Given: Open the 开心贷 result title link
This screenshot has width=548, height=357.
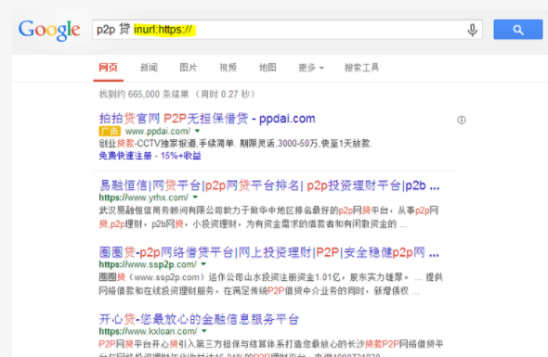Looking at the screenshot, I should point(199,319).
